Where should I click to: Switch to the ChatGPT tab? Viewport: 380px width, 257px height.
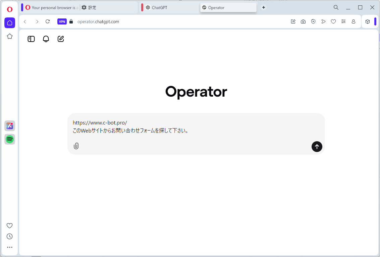pyautogui.click(x=172, y=7)
